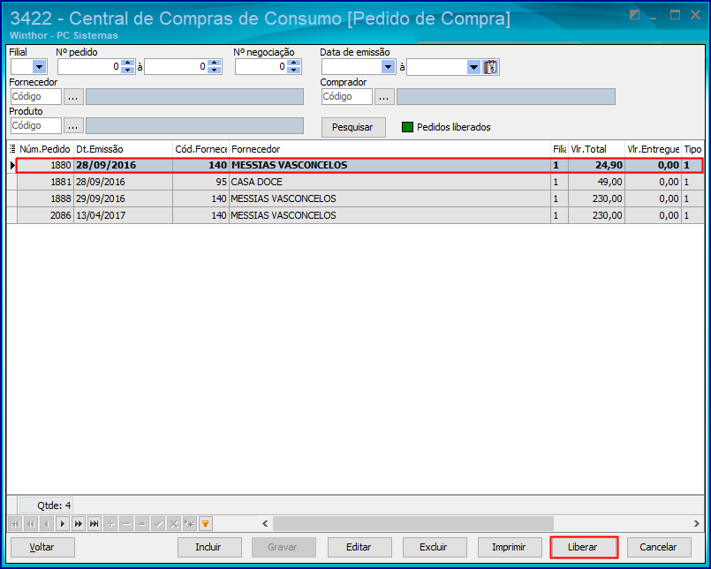The height and width of the screenshot is (569, 711).
Task: Open the Filial dropdown
Action: click(x=40, y=67)
